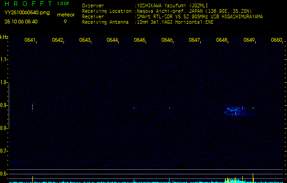The width and height of the screenshot is (287, 183).
Task: Click the 0544 time marker
Action: click(x=112, y=40)
